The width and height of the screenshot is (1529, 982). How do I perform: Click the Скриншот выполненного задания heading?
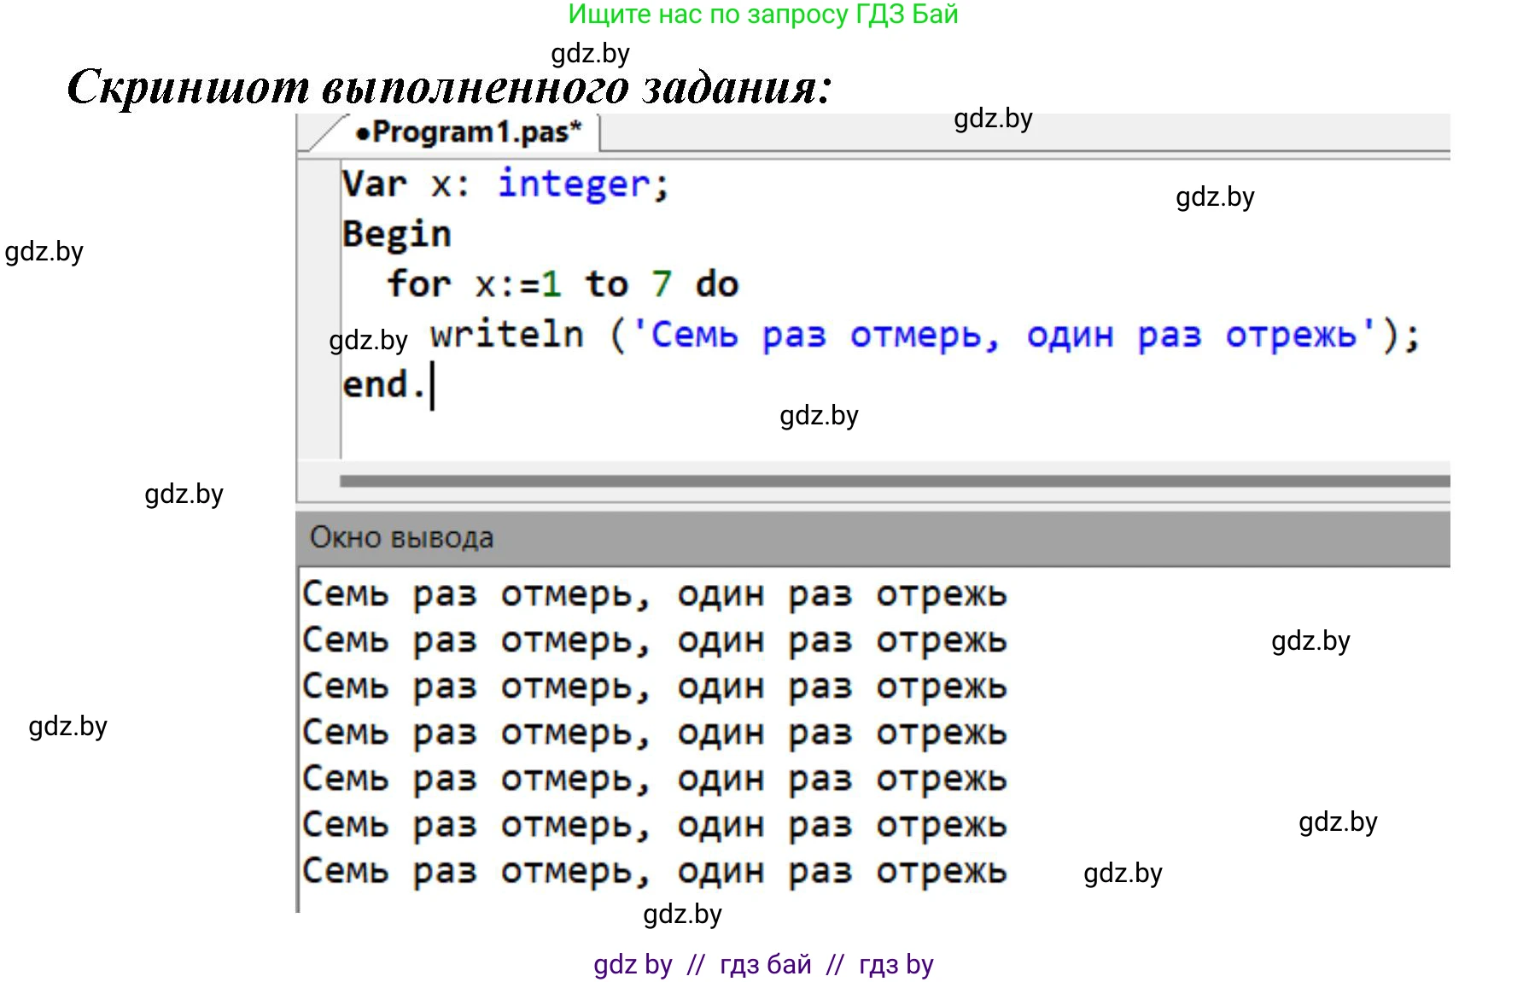(449, 87)
